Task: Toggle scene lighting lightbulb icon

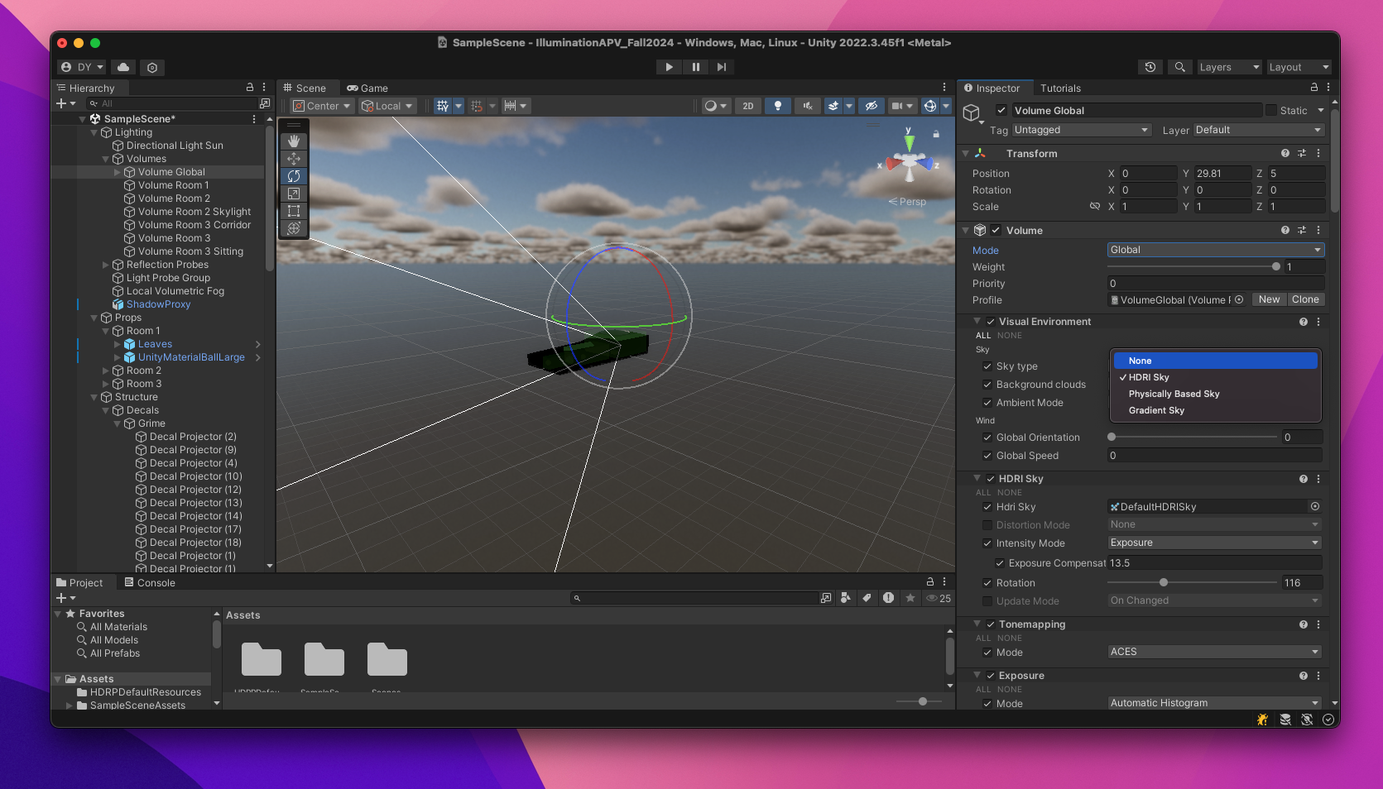Action: (777, 106)
